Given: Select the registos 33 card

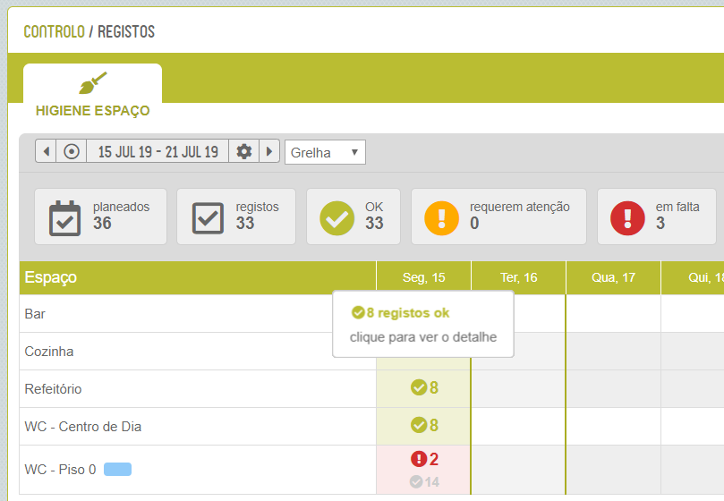Looking at the screenshot, I should click(x=236, y=217).
